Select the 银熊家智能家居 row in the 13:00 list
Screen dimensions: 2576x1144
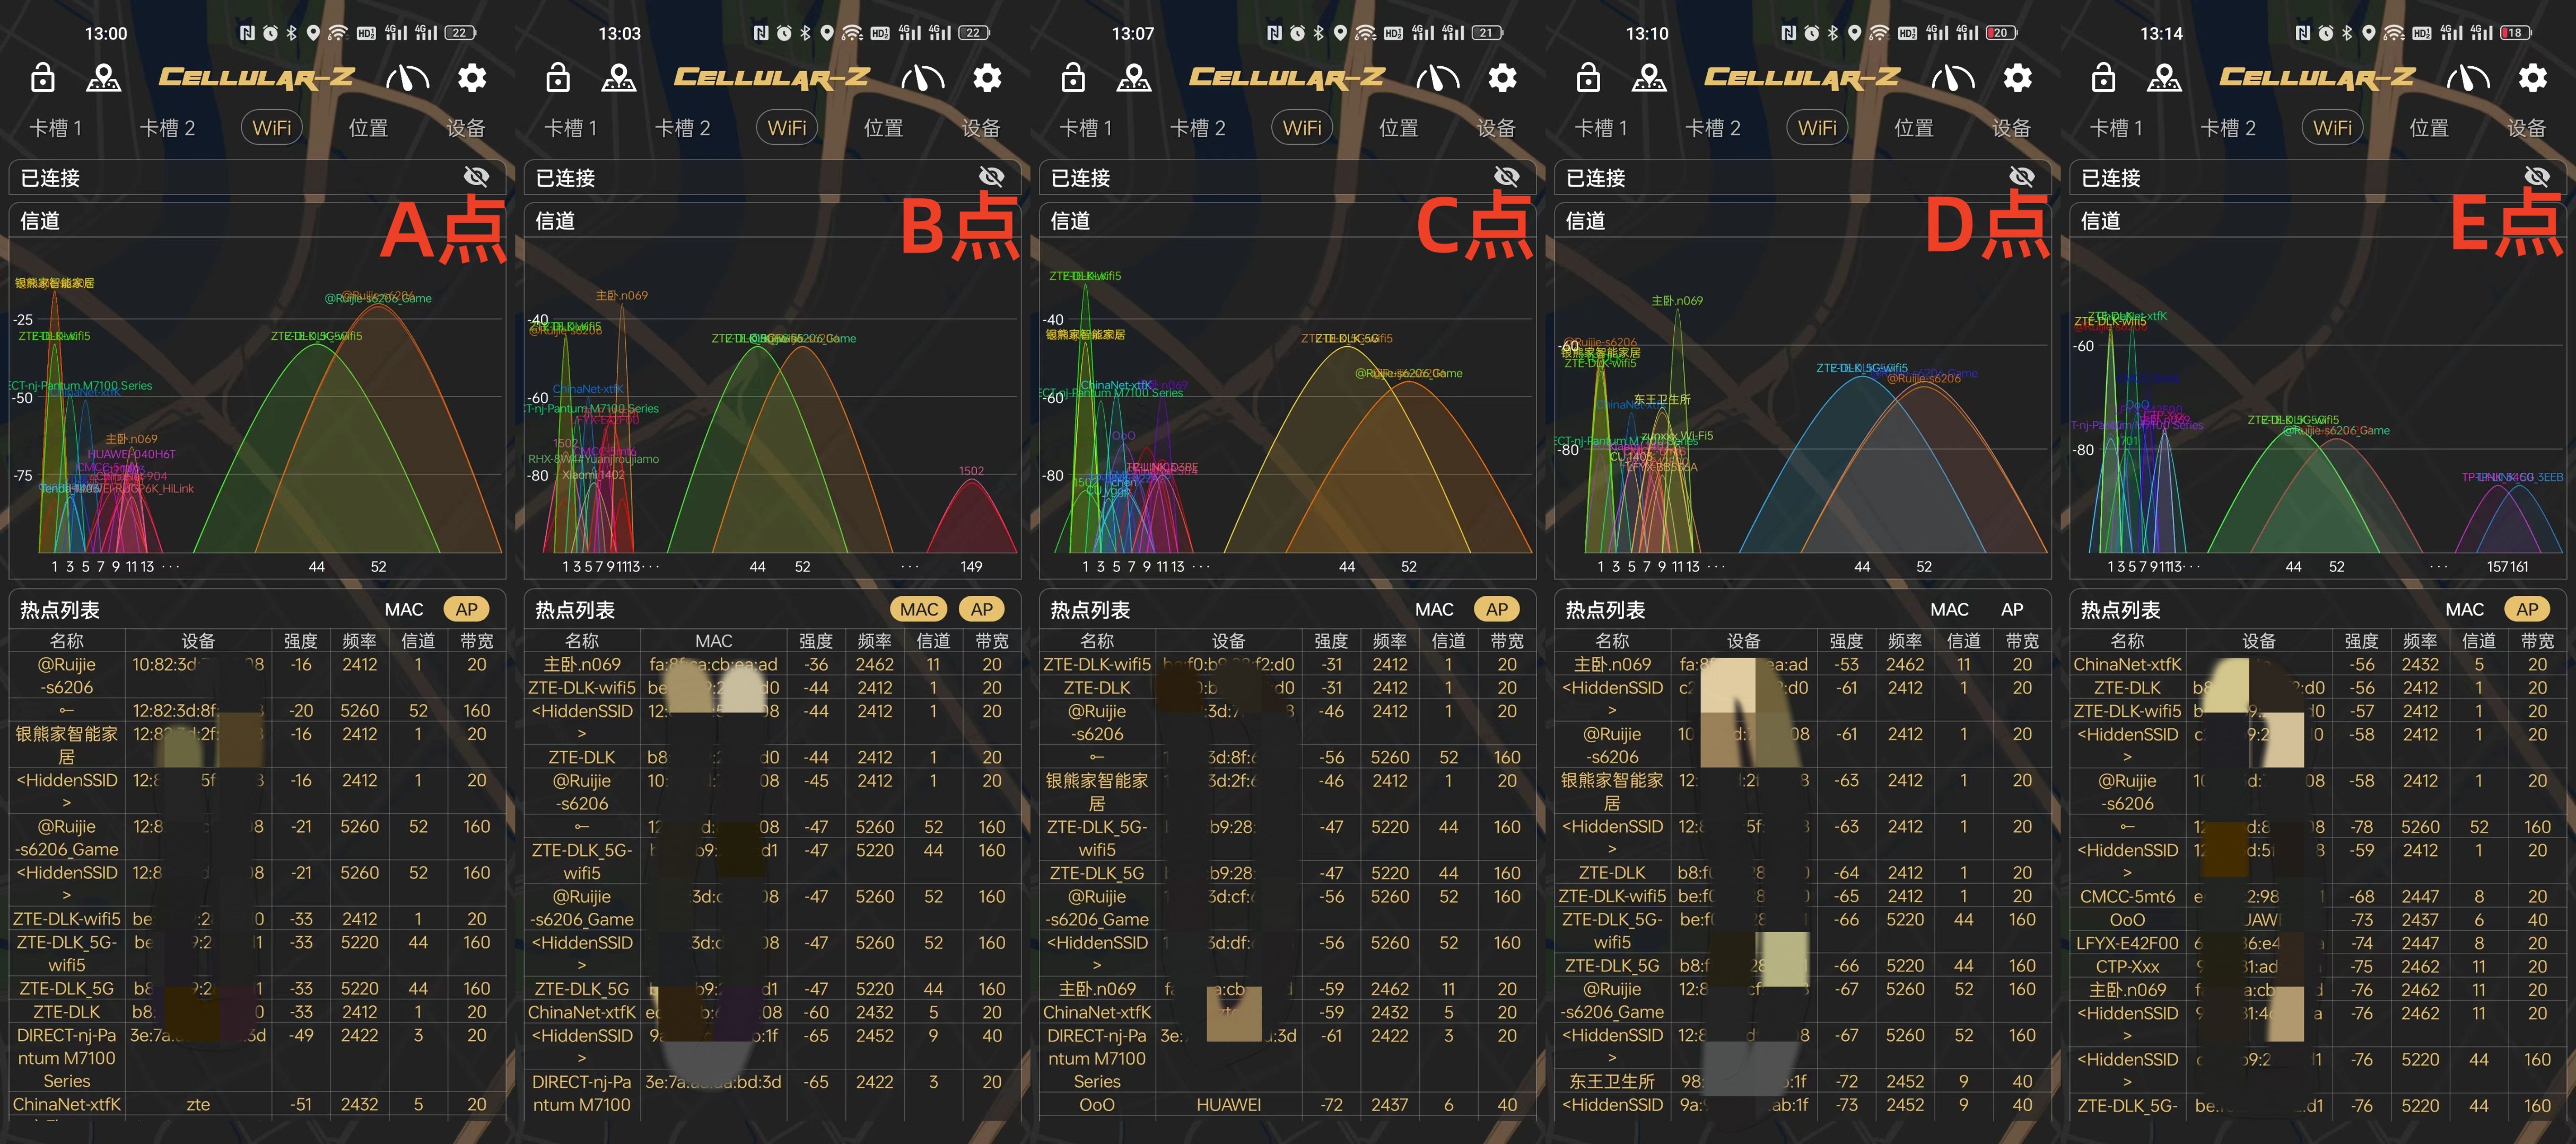point(257,745)
